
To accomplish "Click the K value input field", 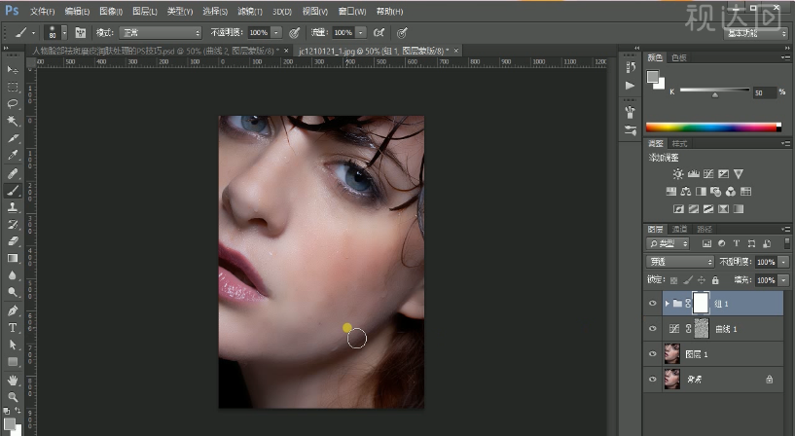I will coord(765,92).
